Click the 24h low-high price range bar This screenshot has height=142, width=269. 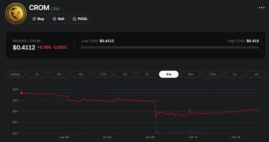point(170,47)
